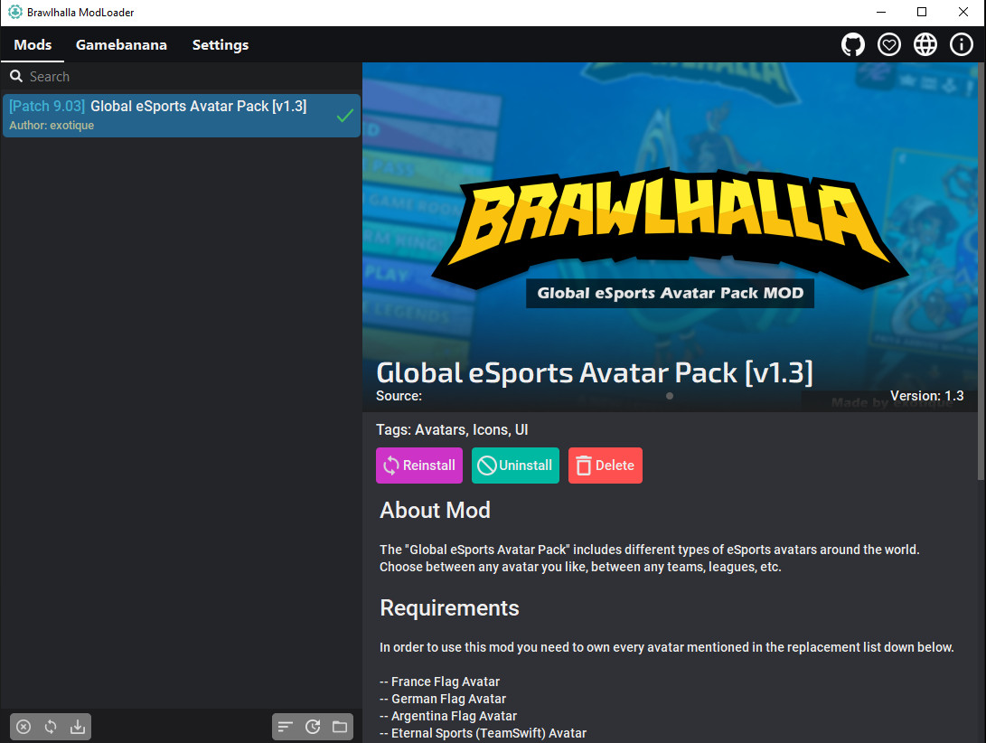Click the heart donation icon
Image resolution: width=986 pixels, height=743 pixels.
pos(888,43)
